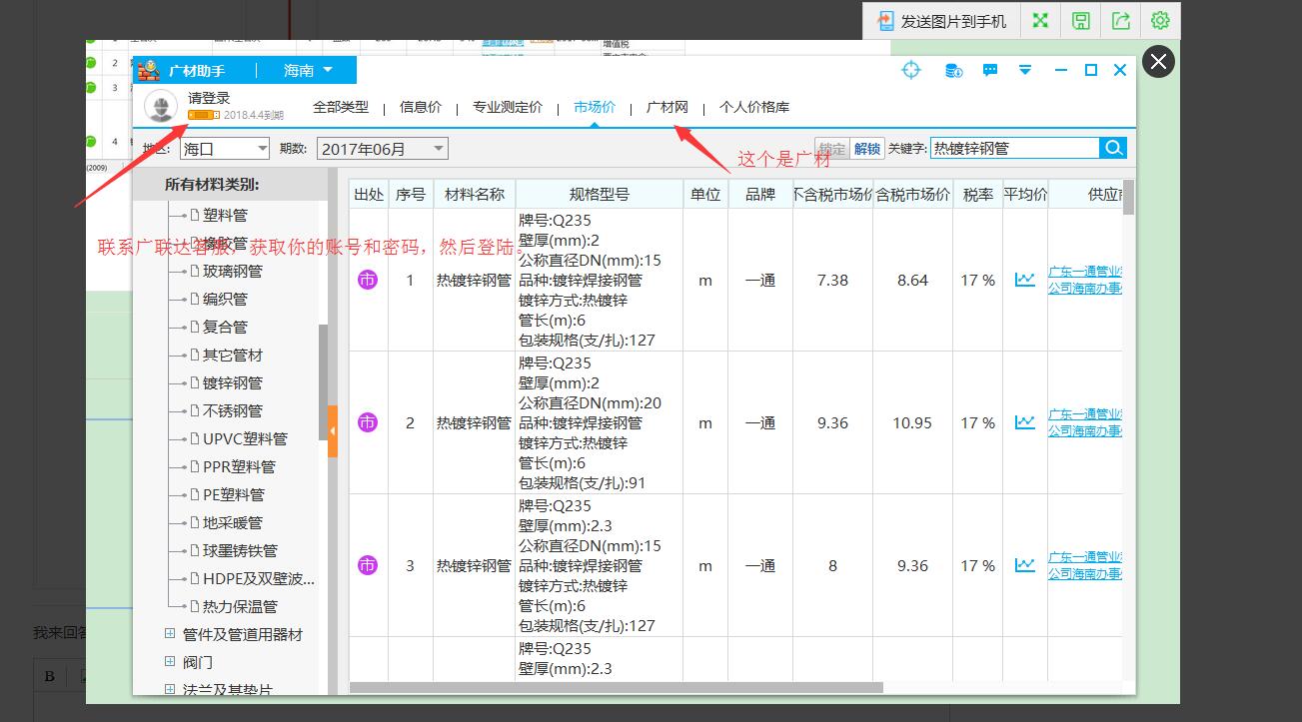Select 不锈钢管 in the category tree

(232, 410)
